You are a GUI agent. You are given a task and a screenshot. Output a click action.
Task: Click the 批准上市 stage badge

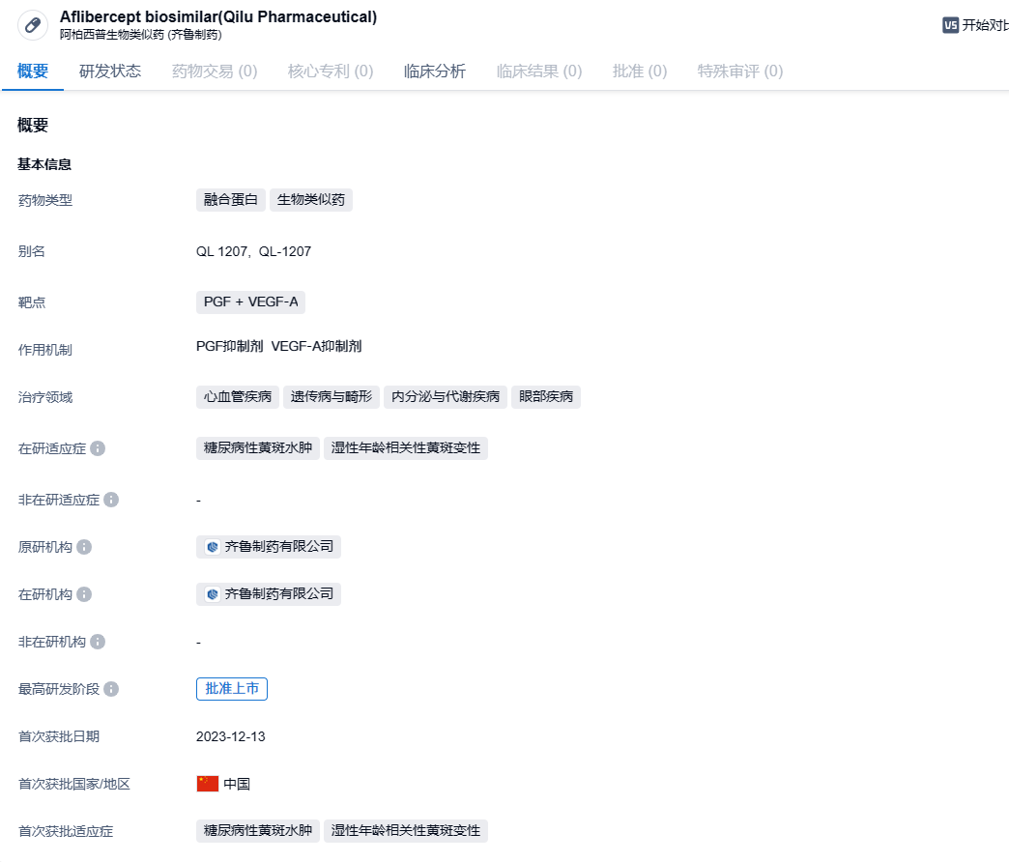coord(232,689)
